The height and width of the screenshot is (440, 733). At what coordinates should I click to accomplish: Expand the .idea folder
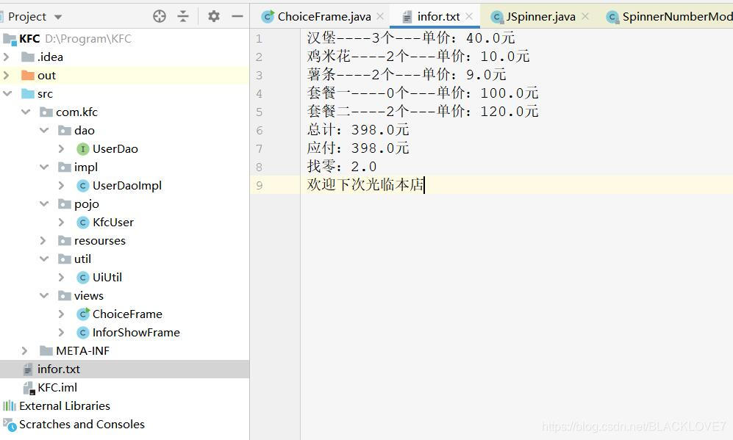pos(7,57)
